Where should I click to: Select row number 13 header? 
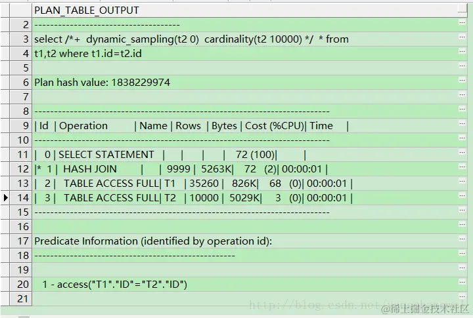20,184
